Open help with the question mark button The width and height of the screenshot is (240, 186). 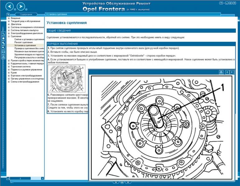tap(221, 3)
